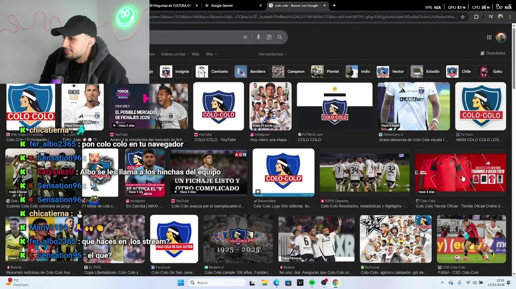The height and width of the screenshot is (289, 516).
Task: Close the Google Gemini tab
Action: tap(261, 6)
